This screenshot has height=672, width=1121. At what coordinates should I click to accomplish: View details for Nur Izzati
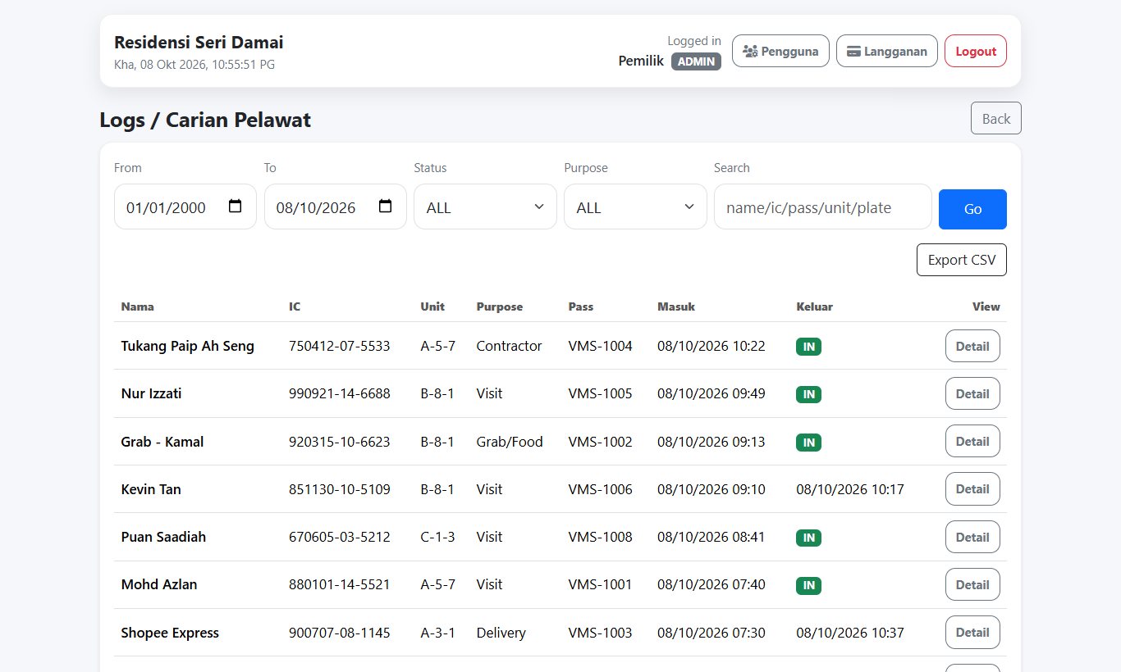(972, 393)
